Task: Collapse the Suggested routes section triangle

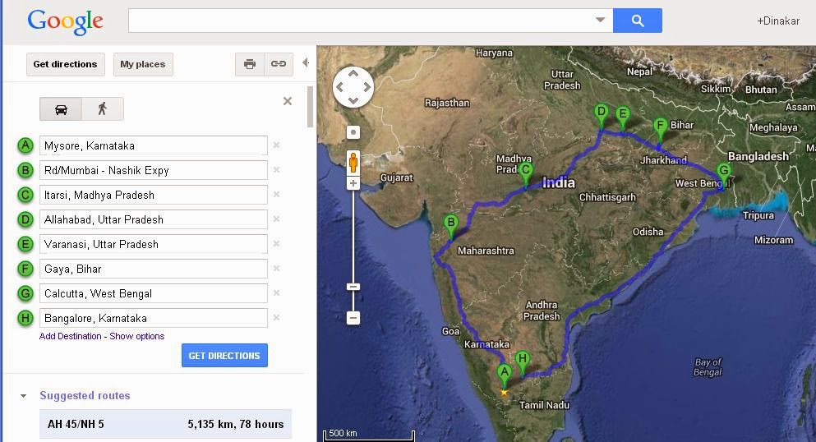Action: pos(23,396)
